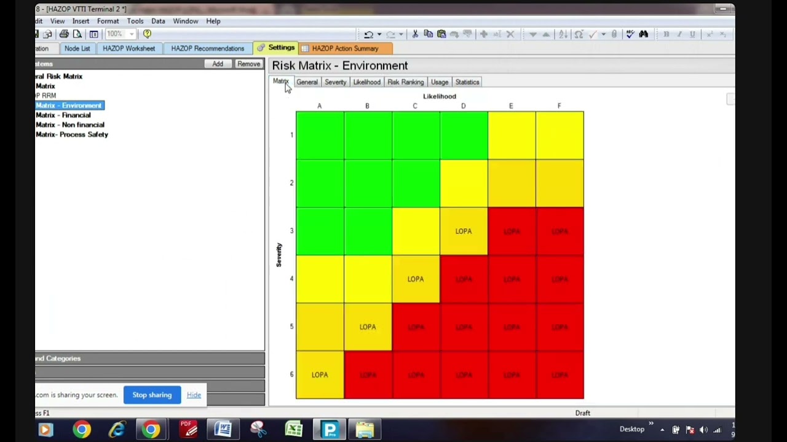This screenshot has height=442, width=787.
Task: Click green cell at severity 1 column A
Action: 320,136
